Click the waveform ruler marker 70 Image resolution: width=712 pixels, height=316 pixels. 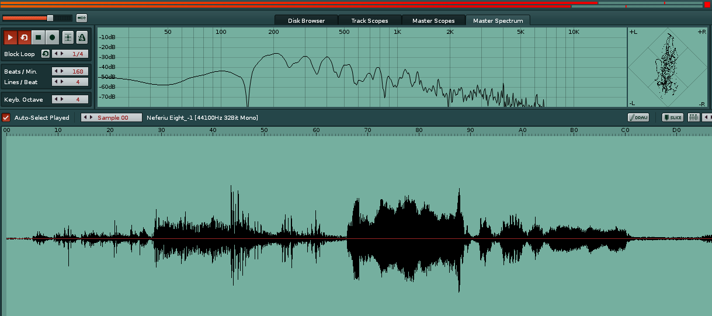[367, 130]
